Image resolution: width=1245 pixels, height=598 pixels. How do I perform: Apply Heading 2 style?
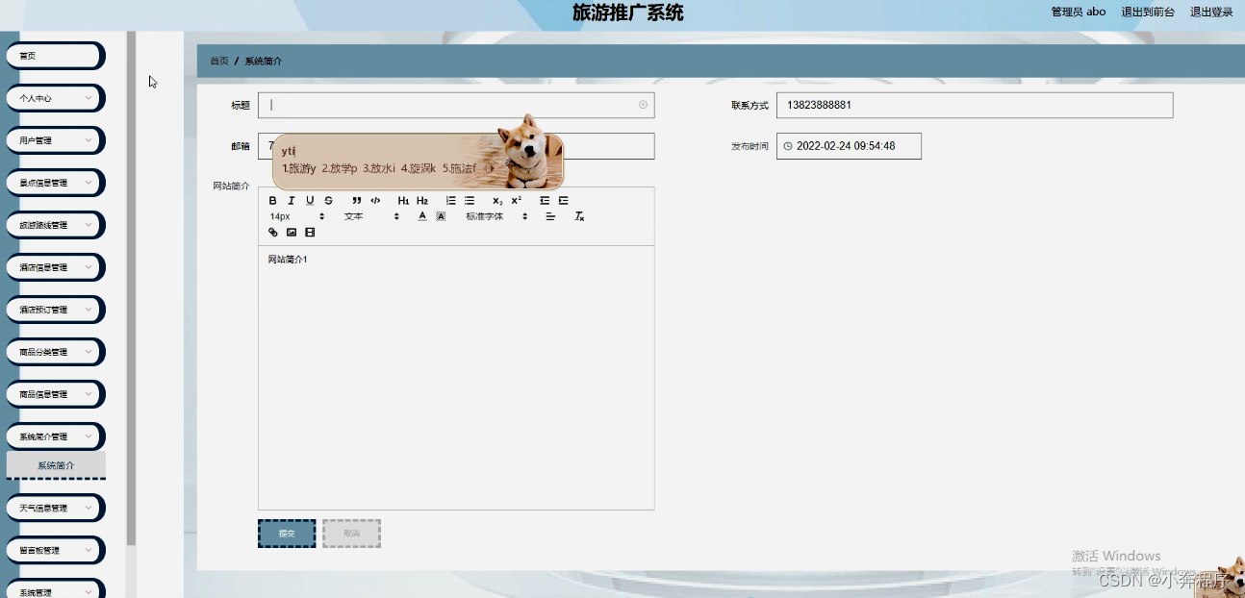tap(422, 201)
